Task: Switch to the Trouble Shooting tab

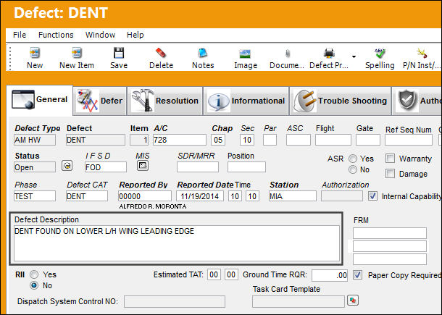Action: point(341,101)
